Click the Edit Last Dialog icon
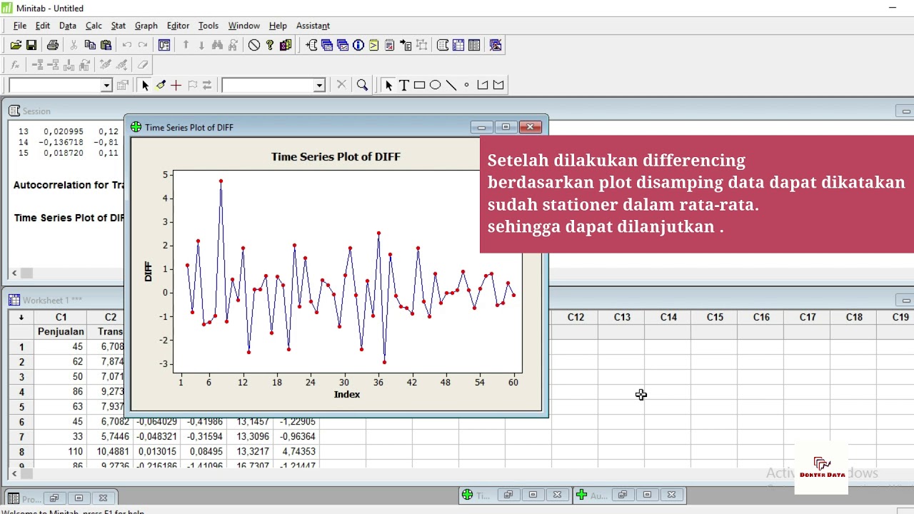This screenshot has width=914, height=514. coord(164,45)
